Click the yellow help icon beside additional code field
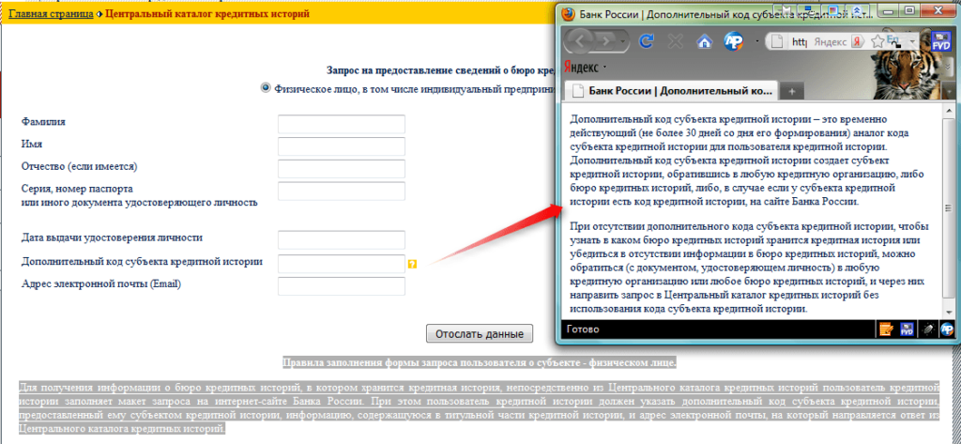This screenshot has width=961, height=444. pyautogui.click(x=412, y=265)
